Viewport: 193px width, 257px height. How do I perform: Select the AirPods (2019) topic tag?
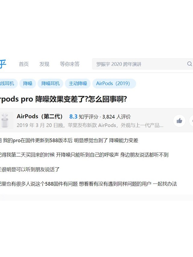point(114,83)
